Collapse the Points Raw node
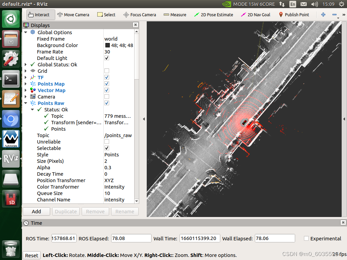Image resolution: width=347 pixels, height=260 pixels. pyautogui.click(x=26, y=103)
